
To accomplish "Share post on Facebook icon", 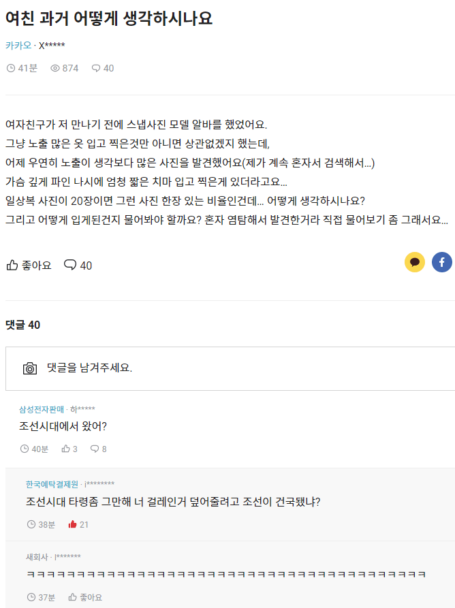I will 441,262.
